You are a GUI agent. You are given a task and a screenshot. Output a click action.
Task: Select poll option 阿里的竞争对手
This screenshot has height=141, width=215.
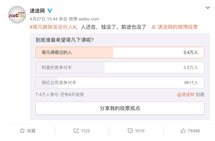tap(120, 68)
